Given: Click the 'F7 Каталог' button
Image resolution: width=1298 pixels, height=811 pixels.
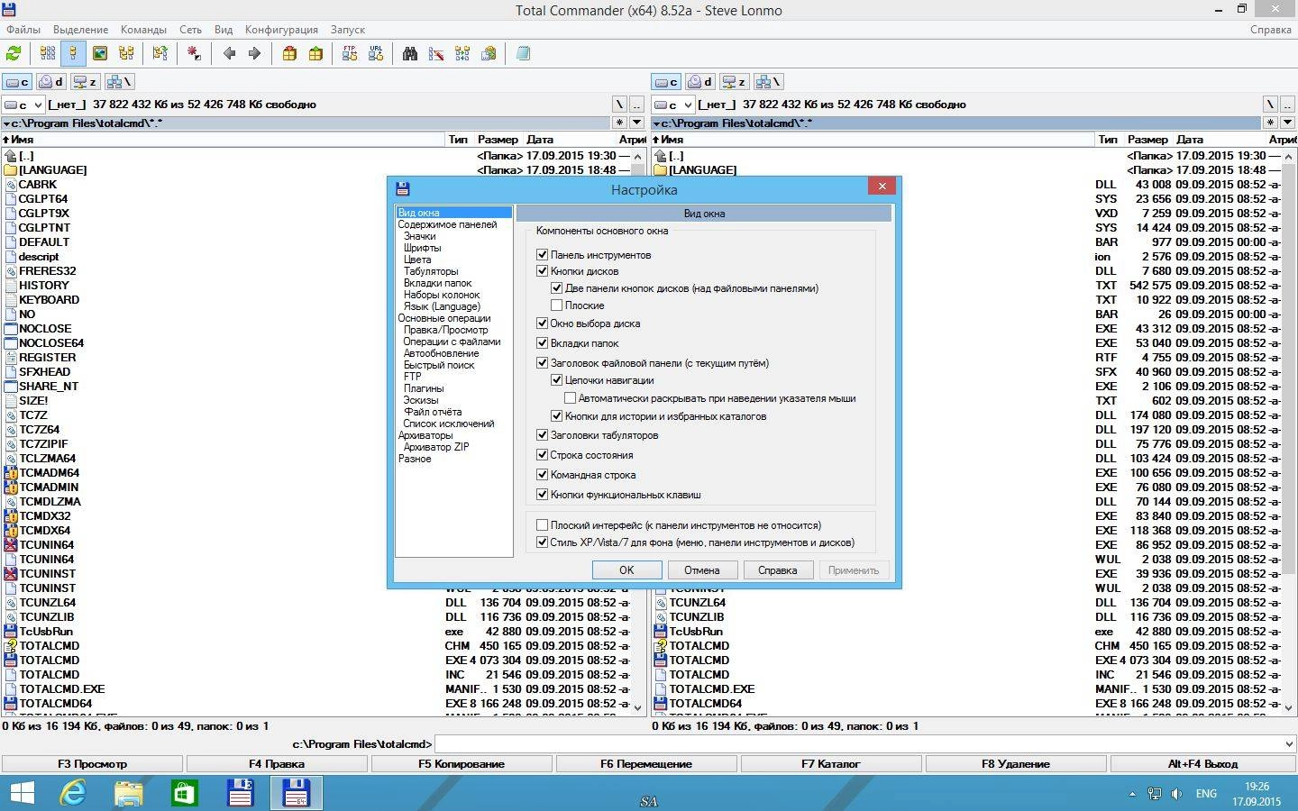Looking at the screenshot, I should click(831, 764).
